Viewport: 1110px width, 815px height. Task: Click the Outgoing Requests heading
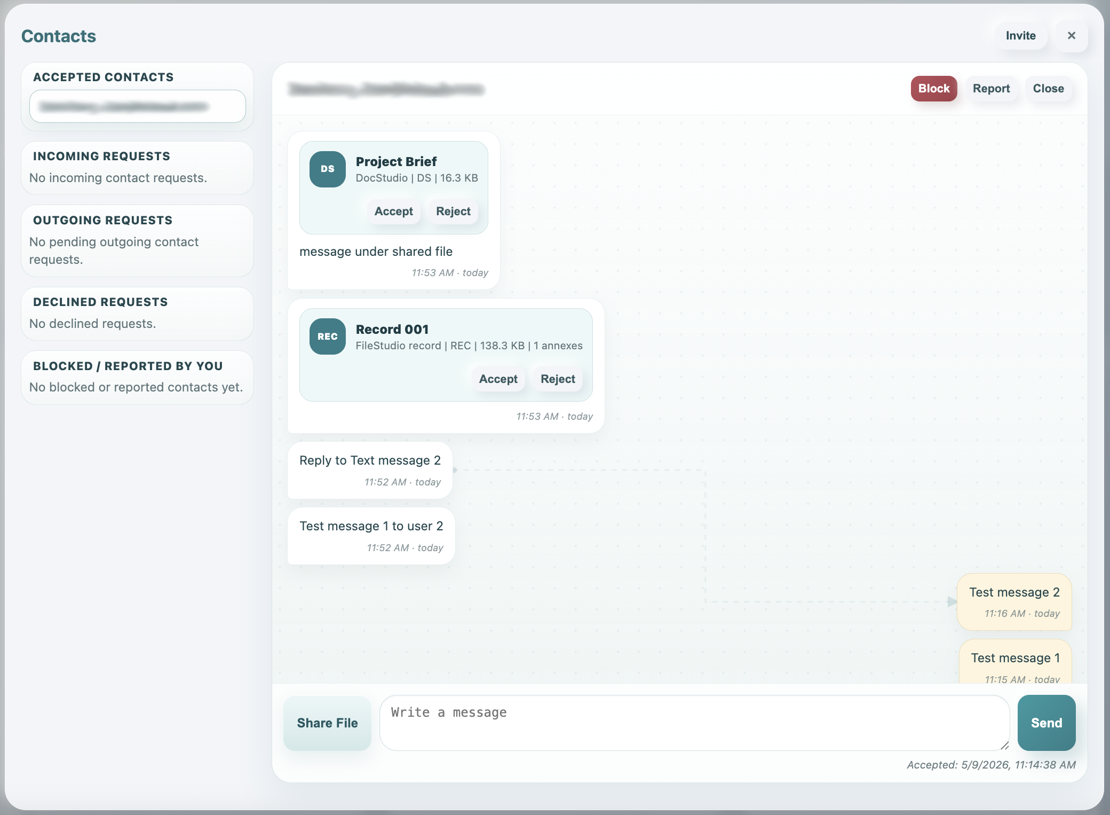tap(102, 221)
